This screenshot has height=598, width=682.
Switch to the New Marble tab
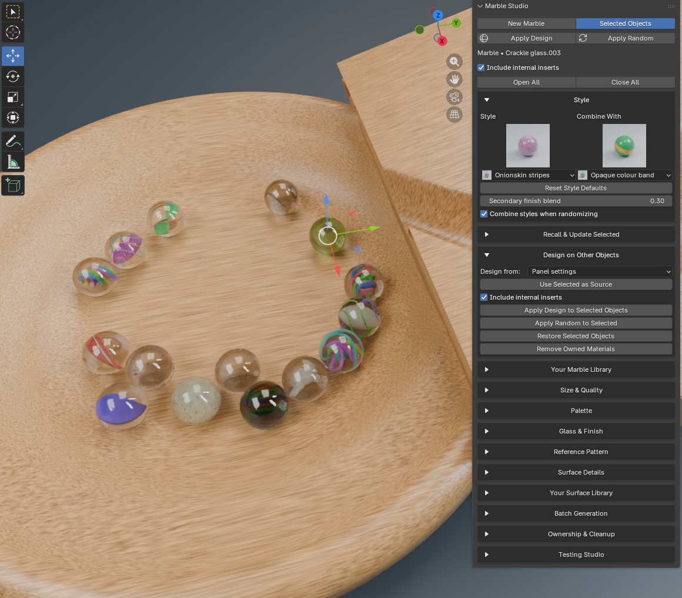tap(526, 23)
